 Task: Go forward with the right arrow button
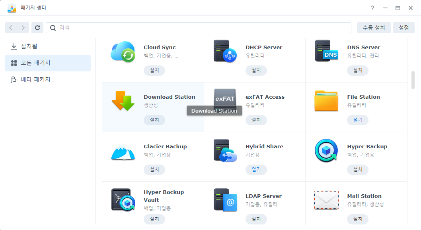(23, 28)
